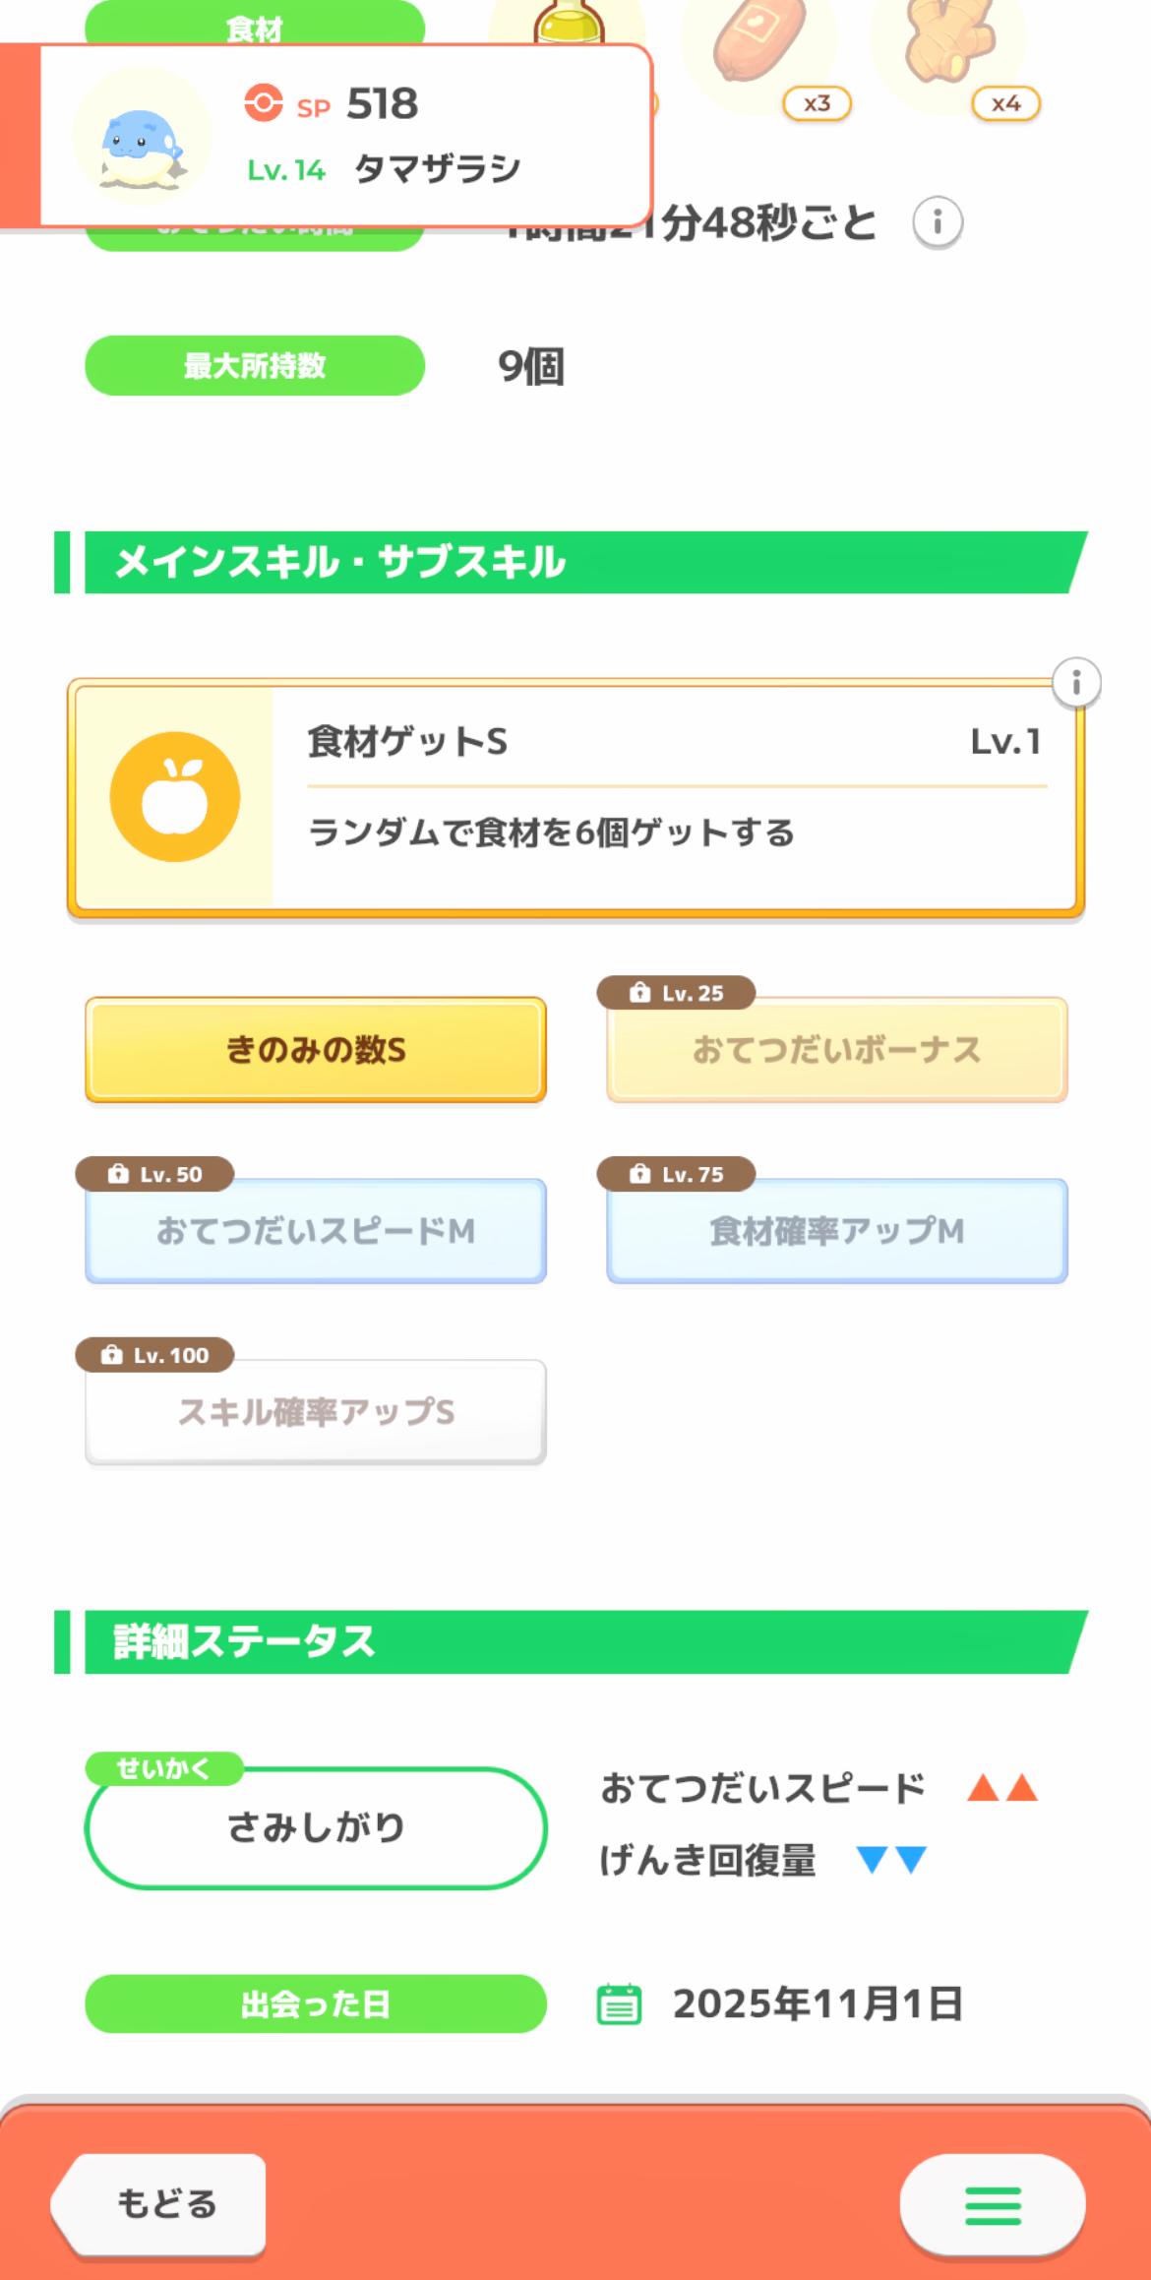
Task: Open the green hamburger menu
Action: coord(992,2205)
